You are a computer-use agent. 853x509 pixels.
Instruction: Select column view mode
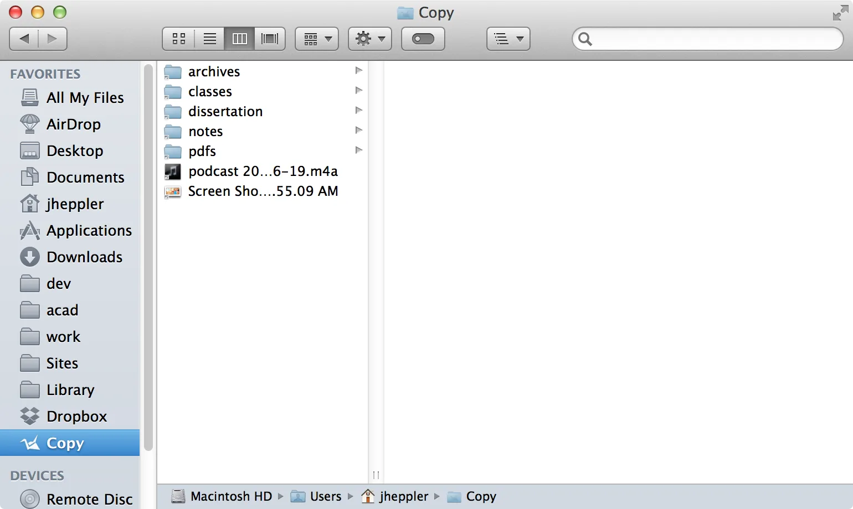click(x=239, y=39)
